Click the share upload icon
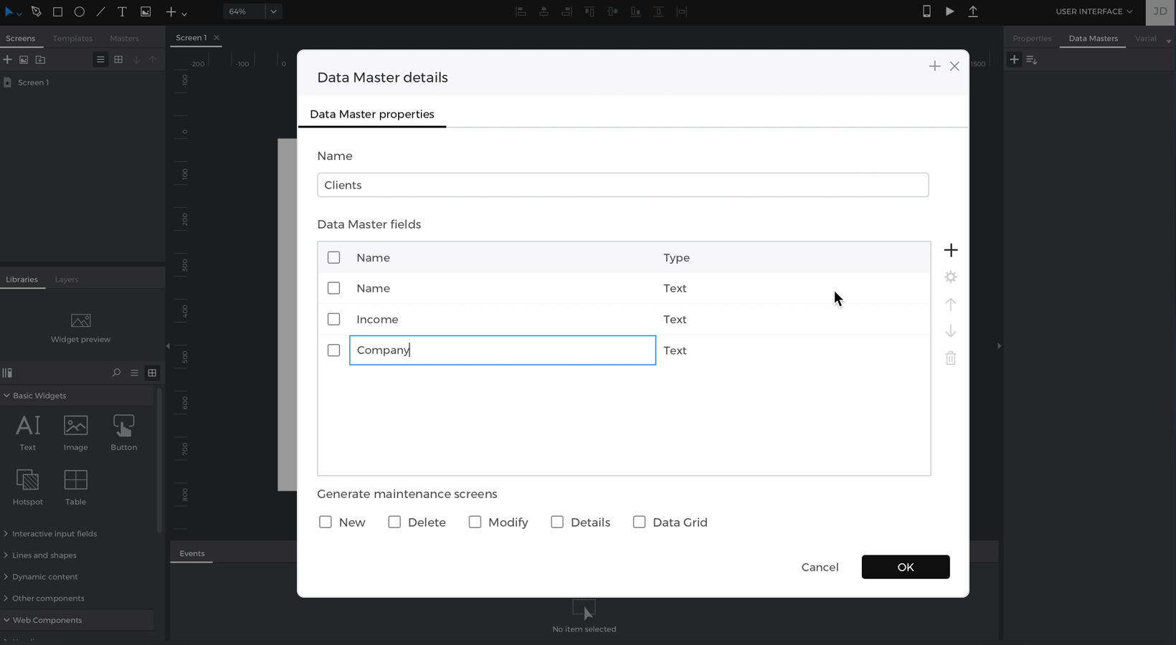This screenshot has width=1176, height=645. click(x=973, y=11)
